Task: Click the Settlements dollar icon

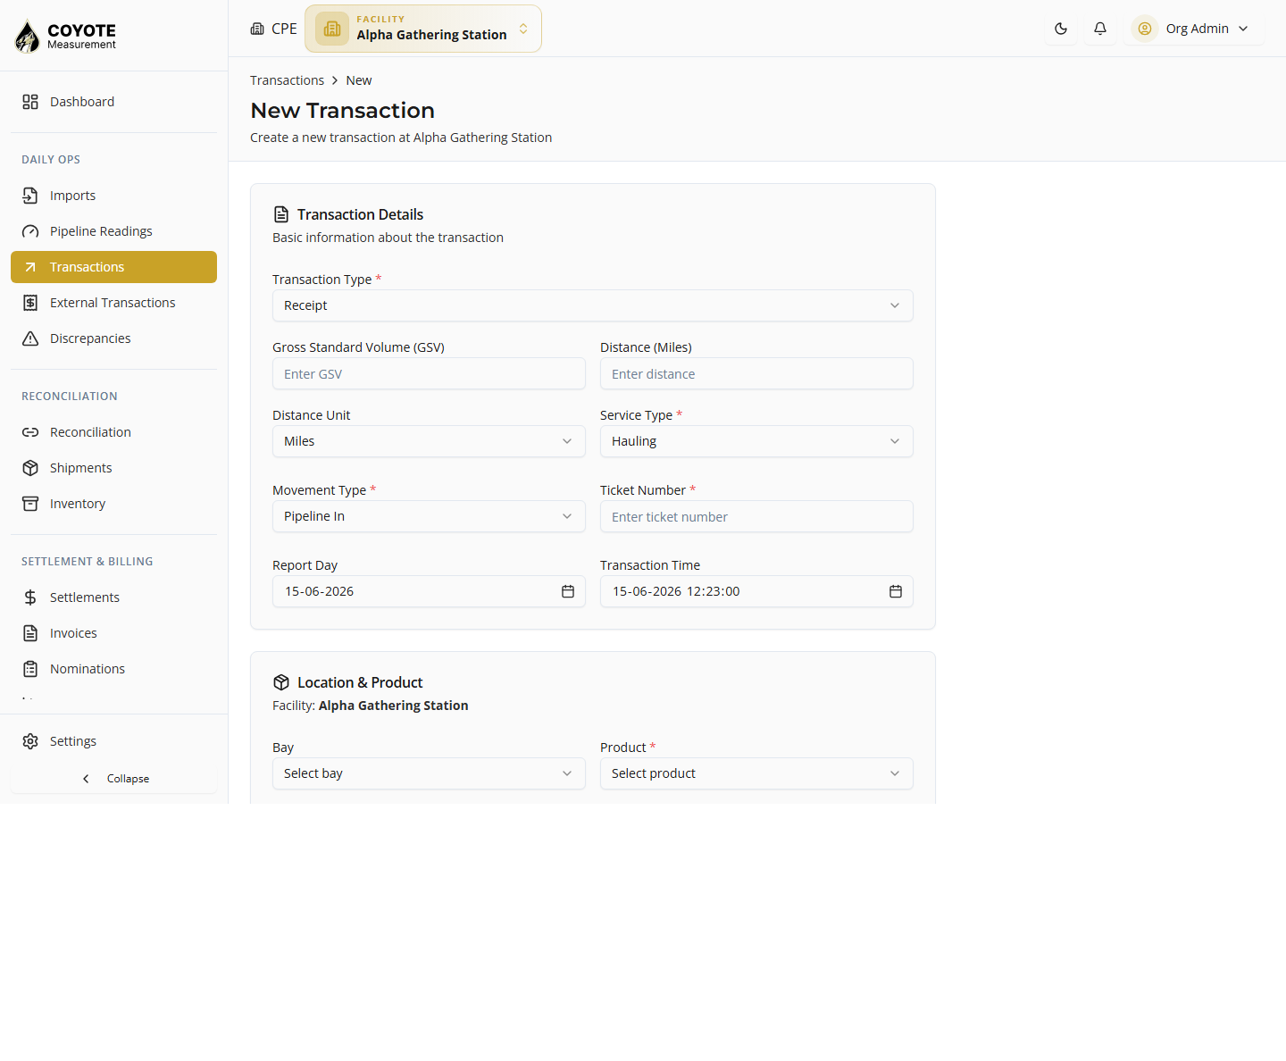Action: [x=30, y=597]
